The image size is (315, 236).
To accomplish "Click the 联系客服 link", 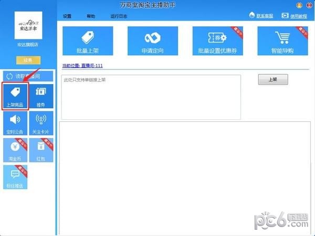I will tap(265, 16).
